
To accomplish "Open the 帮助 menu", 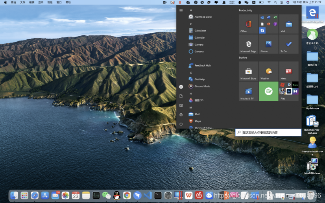I will (x=68, y=2).
